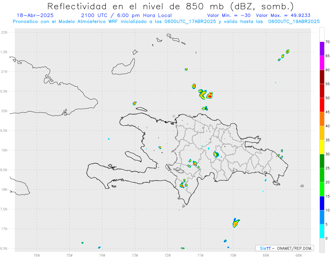This screenshot has width=335, height=259.
Task: Click the magenta 60–65 dBZ colorbar segment
Action: [x=322, y=63]
